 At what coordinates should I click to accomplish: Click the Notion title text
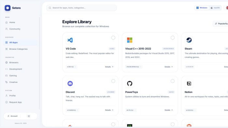[189, 92]
